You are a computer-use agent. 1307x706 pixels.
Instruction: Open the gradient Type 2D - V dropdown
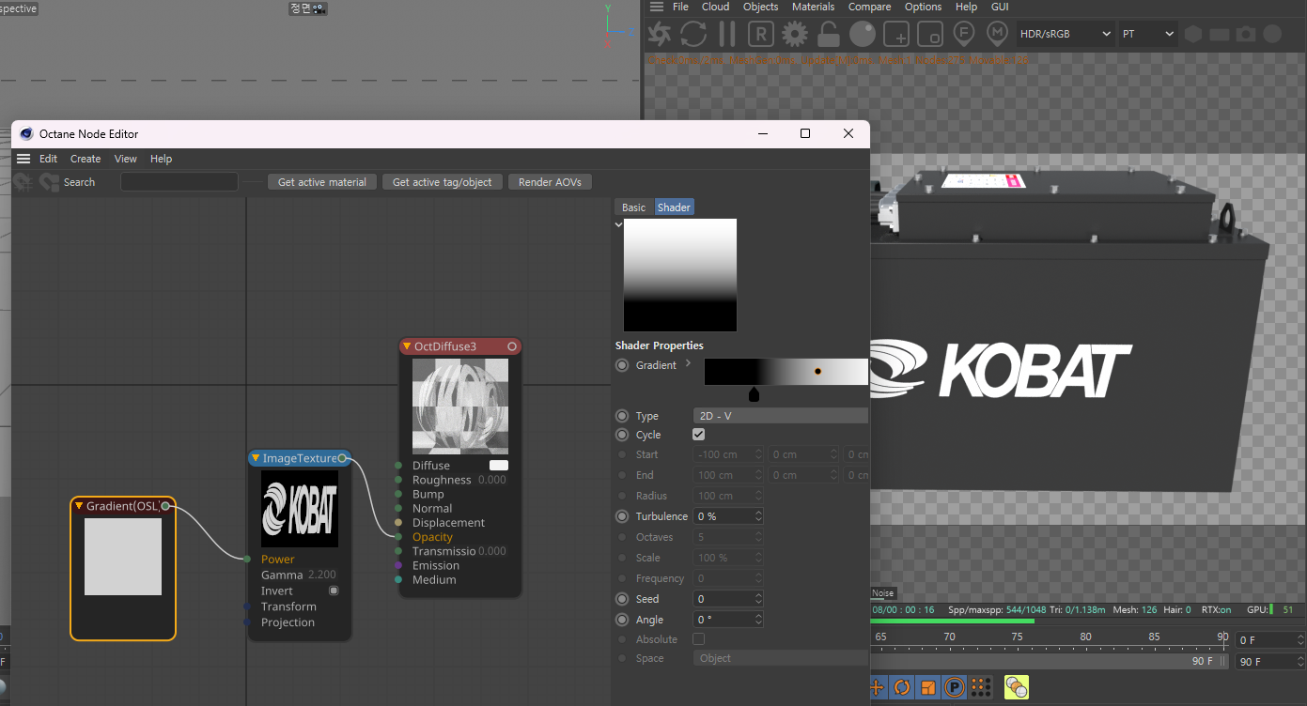(x=780, y=416)
